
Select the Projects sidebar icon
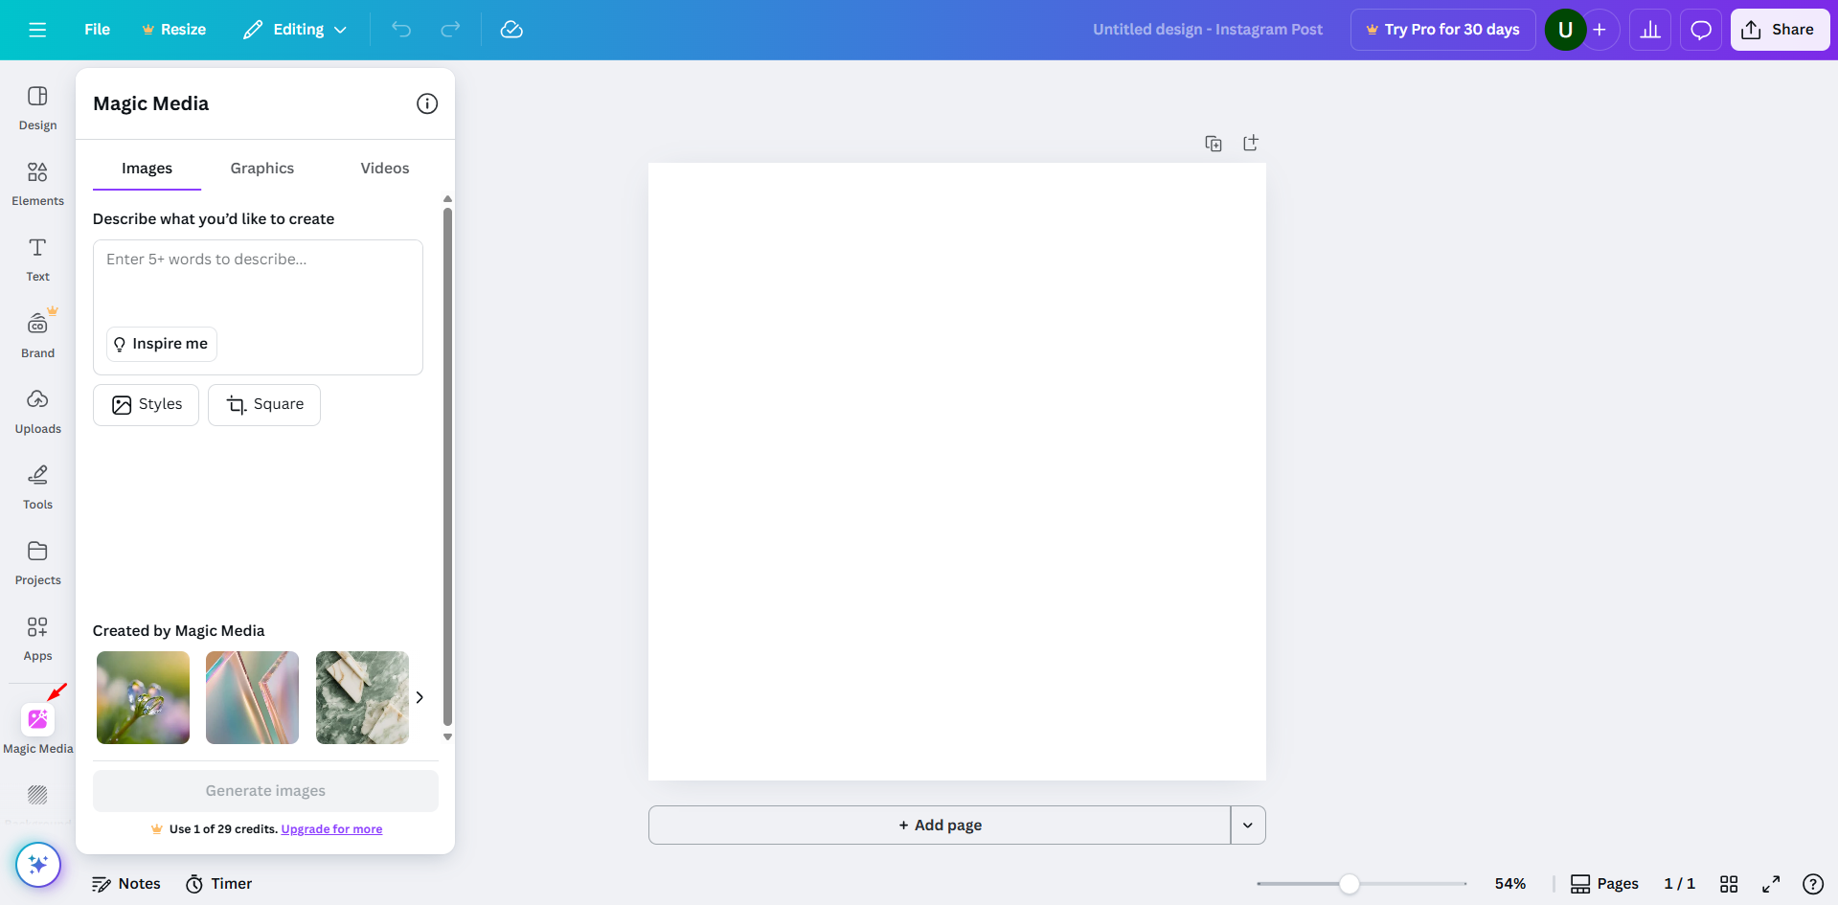(36, 560)
